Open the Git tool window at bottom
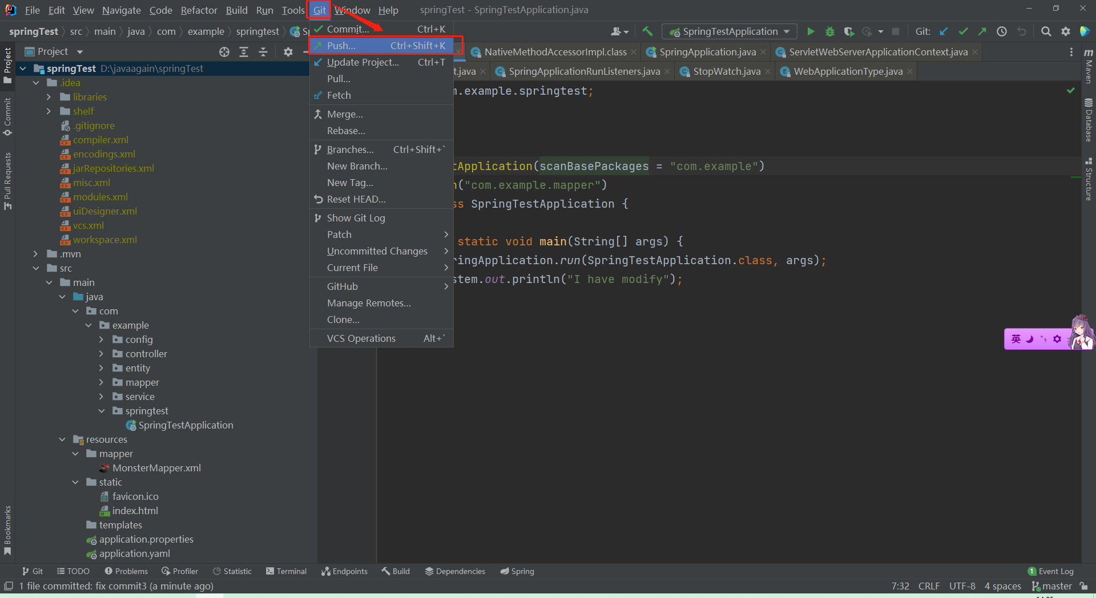The height and width of the screenshot is (598, 1096). tap(33, 571)
